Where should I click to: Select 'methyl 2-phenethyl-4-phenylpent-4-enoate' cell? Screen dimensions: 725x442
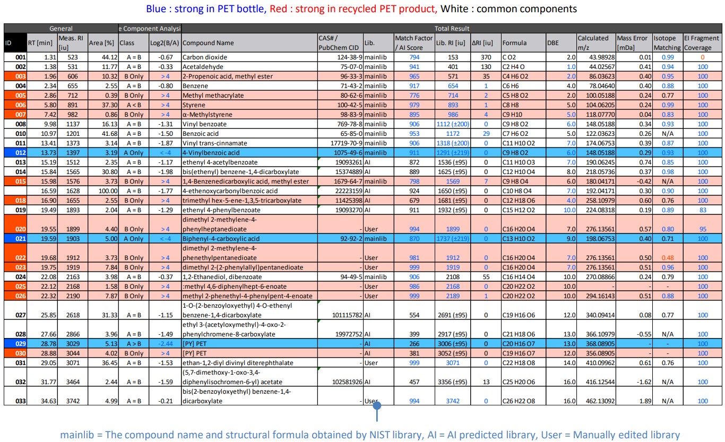click(249, 296)
